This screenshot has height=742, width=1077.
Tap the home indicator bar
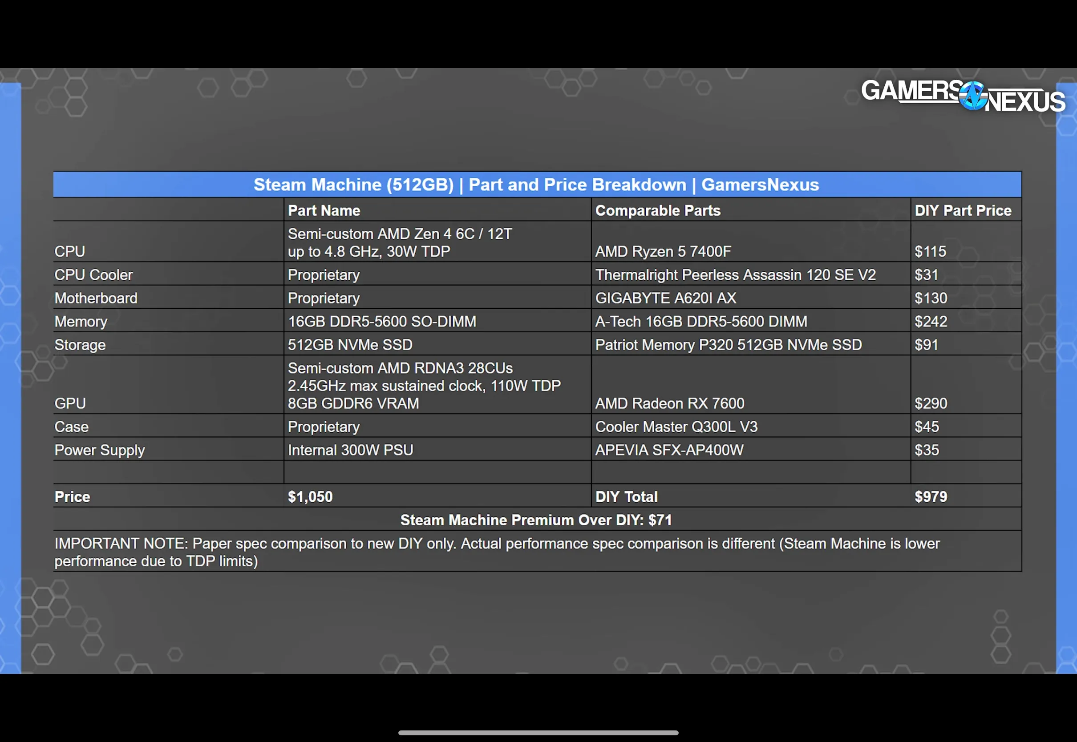538,733
